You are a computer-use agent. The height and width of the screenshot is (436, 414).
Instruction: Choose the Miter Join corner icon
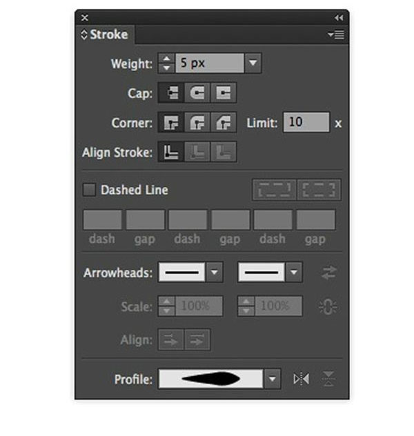(170, 123)
